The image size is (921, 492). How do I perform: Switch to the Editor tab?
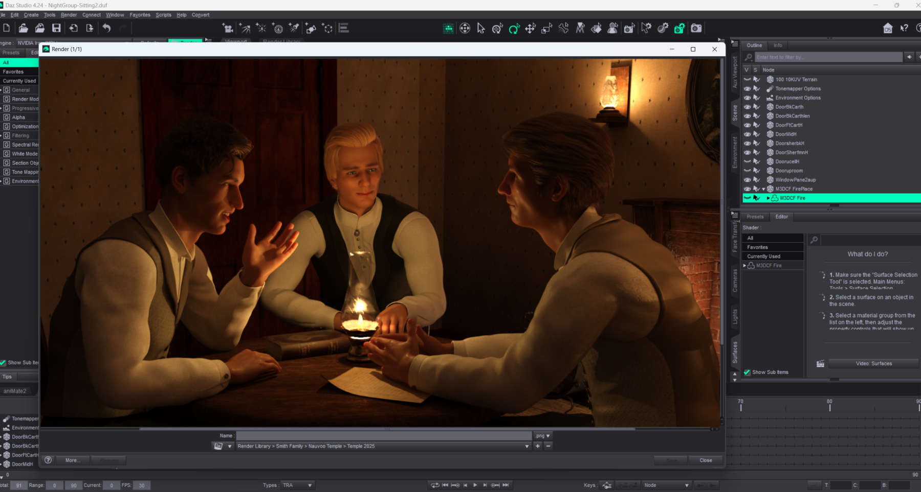[x=781, y=217]
